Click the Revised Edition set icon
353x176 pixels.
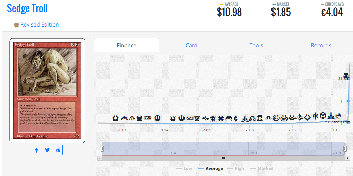point(16,25)
